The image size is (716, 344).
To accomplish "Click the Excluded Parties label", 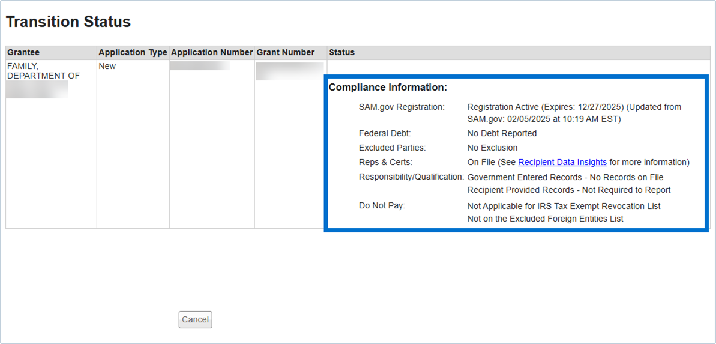I will (392, 148).
